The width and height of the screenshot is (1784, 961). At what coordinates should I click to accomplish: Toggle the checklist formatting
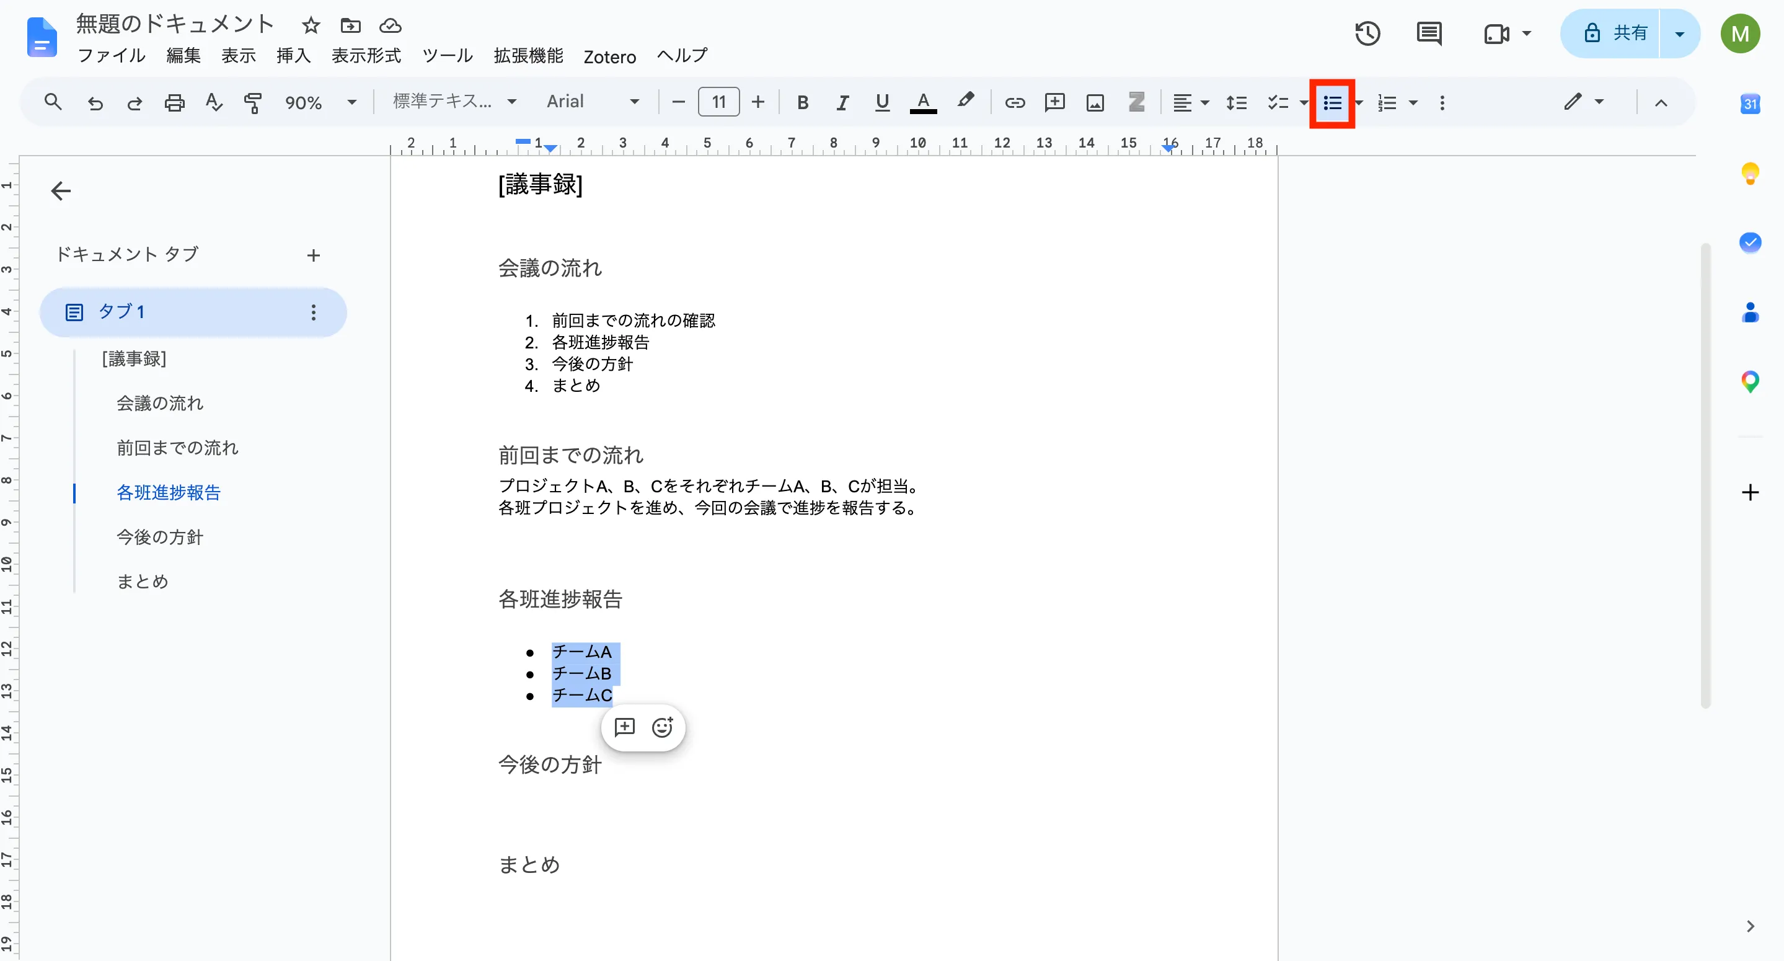tap(1278, 104)
